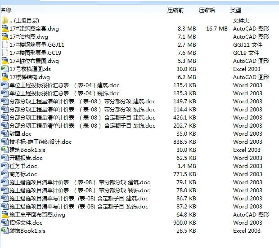The width and height of the screenshot is (279, 248).
Task: Select 分部分项工程量清单计价表 含定额子目 建筑.doc name
Action: [82, 118]
